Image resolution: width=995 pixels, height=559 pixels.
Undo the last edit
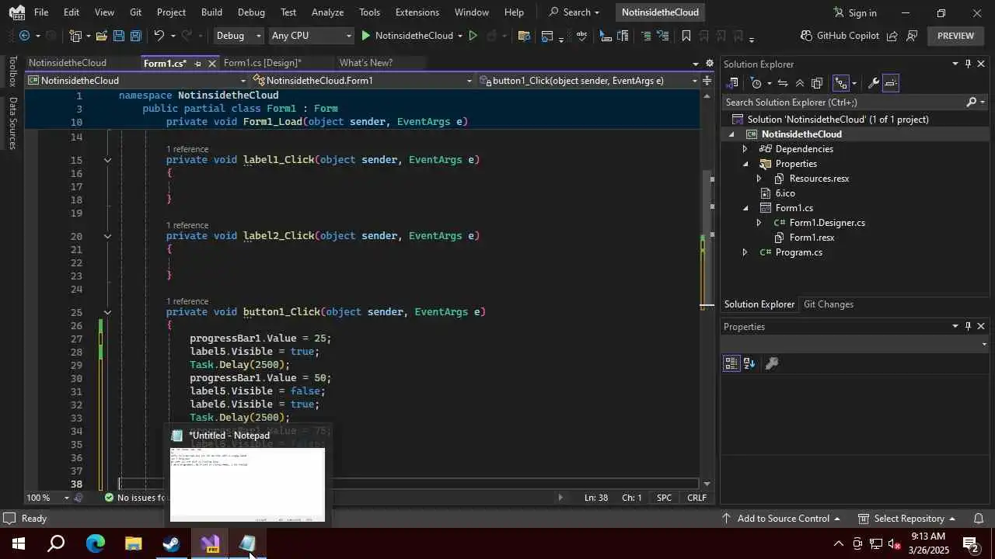click(x=159, y=36)
